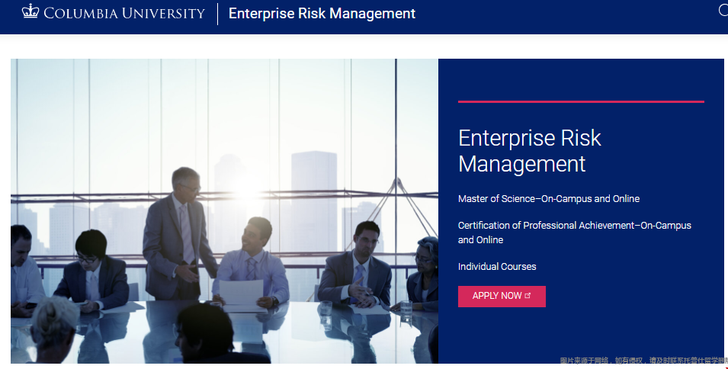The width and height of the screenshot is (728, 369).
Task: Open search via the magnifier icon
Action: coord(723,11)
